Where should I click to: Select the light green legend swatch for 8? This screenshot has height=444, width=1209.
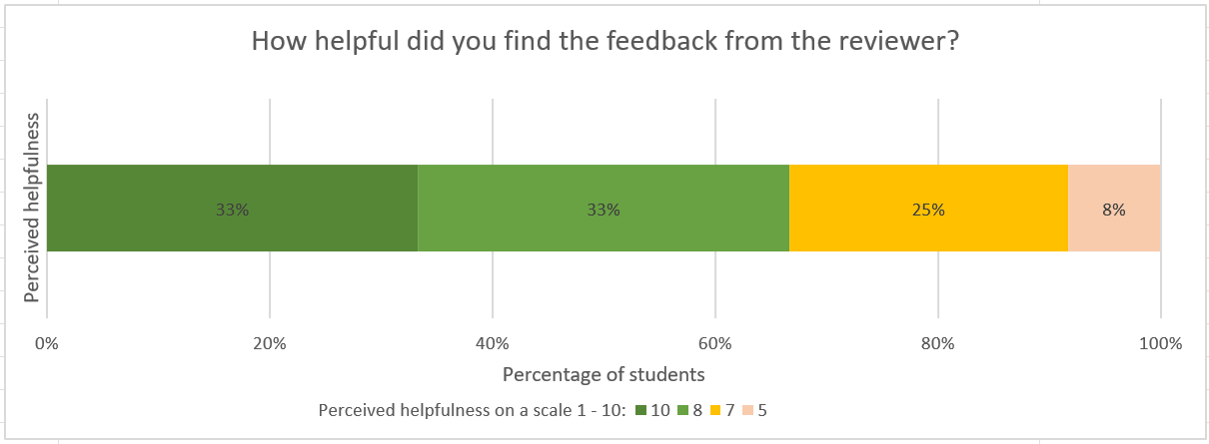[x=684, y=410]
